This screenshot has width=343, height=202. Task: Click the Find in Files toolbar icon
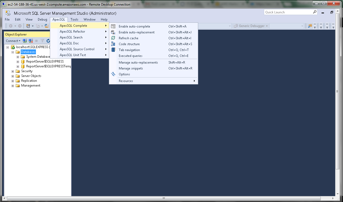click(x=310, y=26)
